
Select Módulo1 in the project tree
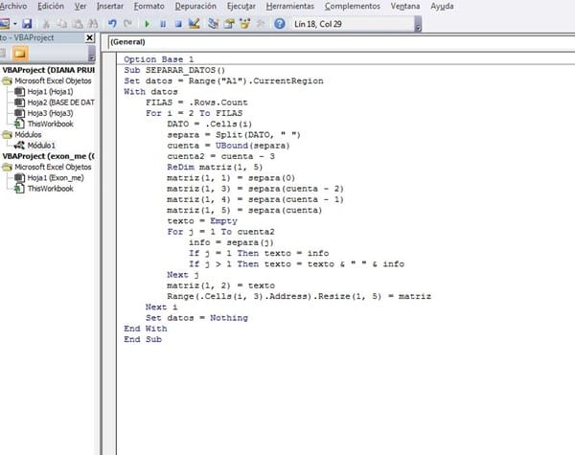click(40, 145)
